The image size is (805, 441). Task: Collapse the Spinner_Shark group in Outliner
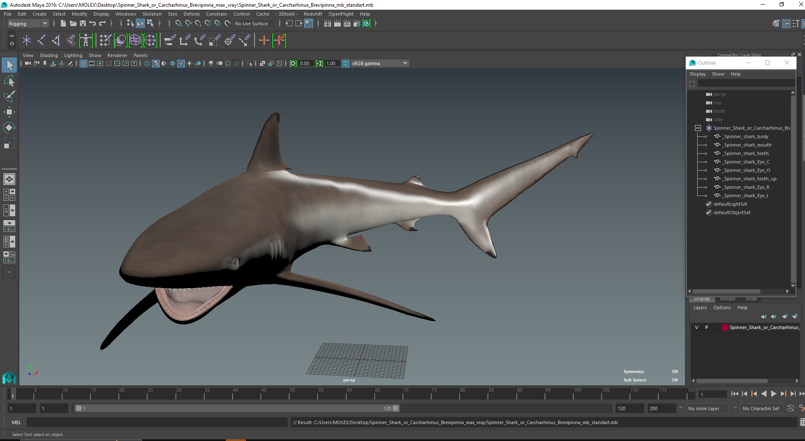click(698, 128)
